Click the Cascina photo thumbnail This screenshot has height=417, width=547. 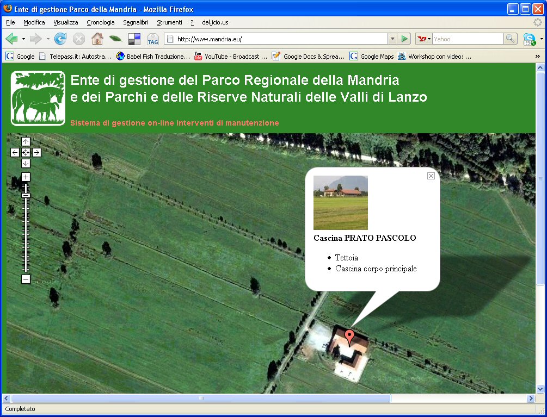341,203
